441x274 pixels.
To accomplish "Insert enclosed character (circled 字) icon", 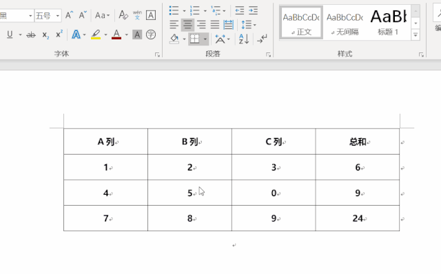I will [151, 35].
